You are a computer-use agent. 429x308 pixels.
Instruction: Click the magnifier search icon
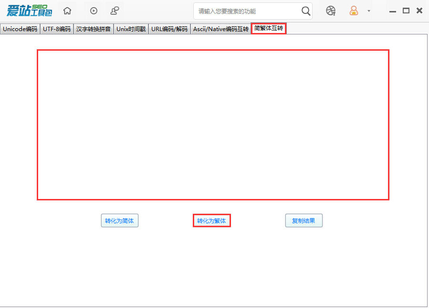tap(306, 11)
